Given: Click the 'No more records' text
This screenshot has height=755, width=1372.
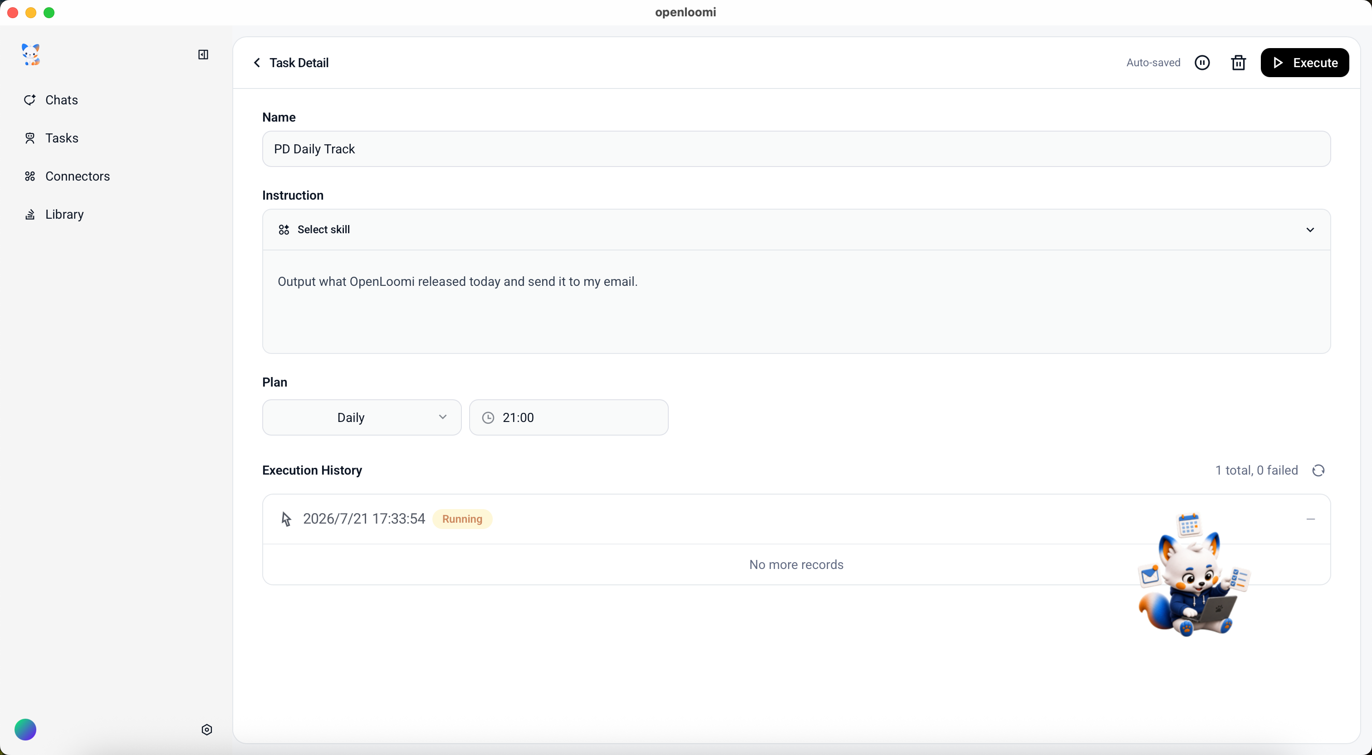Looking at the screenshot, I should [796, 565].
